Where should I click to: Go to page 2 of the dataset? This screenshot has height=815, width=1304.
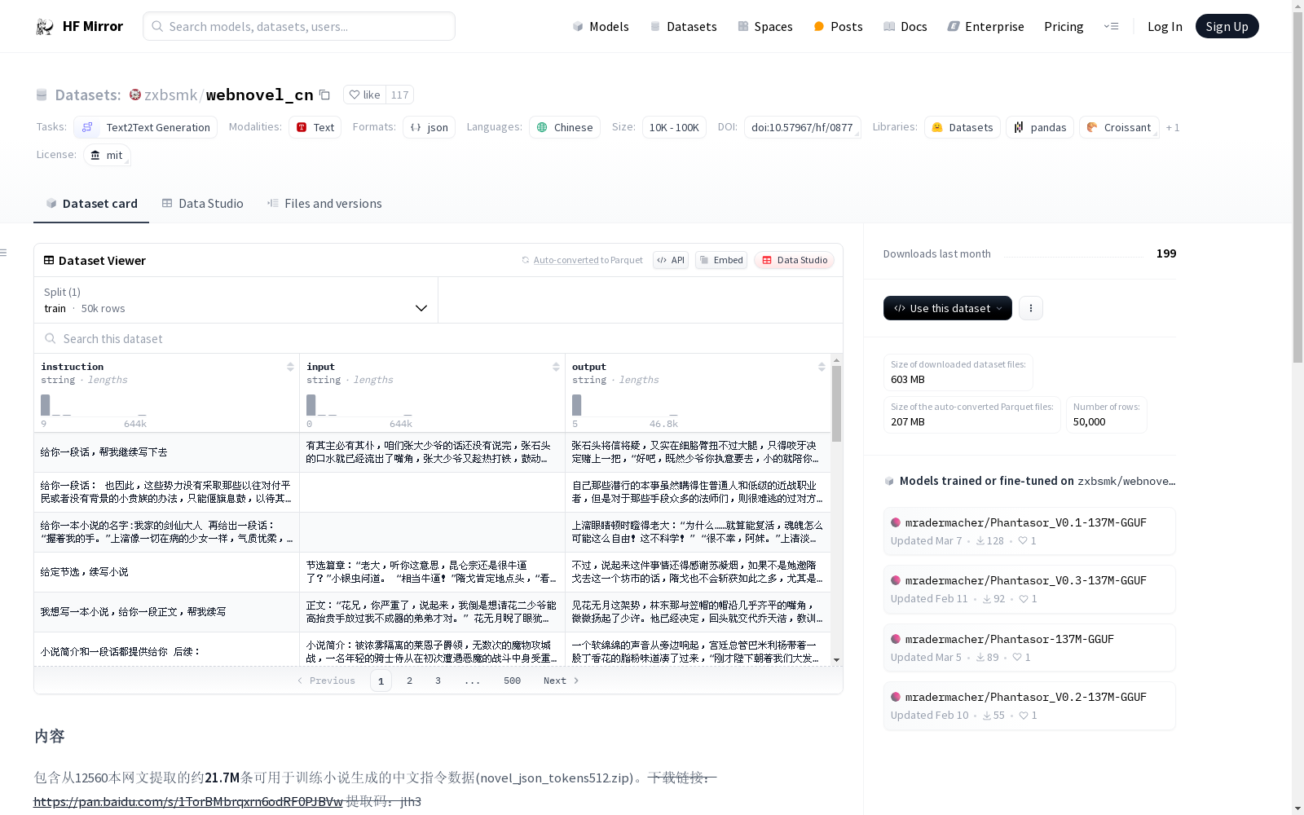pyautogui.click(x=409, y=681)
